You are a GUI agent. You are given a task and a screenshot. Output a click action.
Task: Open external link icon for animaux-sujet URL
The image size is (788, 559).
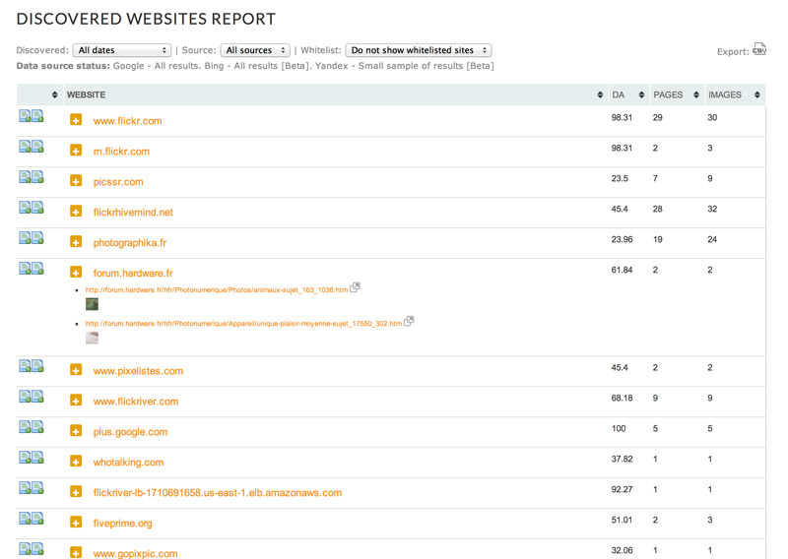tap(355, 287)
